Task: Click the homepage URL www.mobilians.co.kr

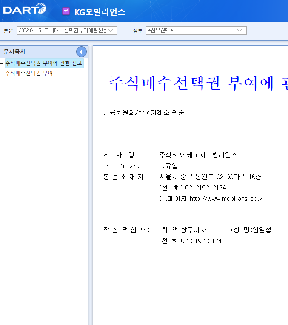Action: pos(227,199)
